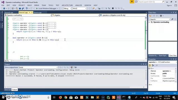Open the debugger target dropdown arrow
178x100 pixels.
point(57,8)
